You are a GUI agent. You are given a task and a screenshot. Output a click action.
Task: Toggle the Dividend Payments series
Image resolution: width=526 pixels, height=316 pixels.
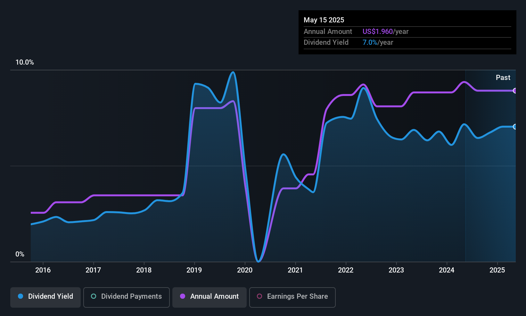point(127,297)
